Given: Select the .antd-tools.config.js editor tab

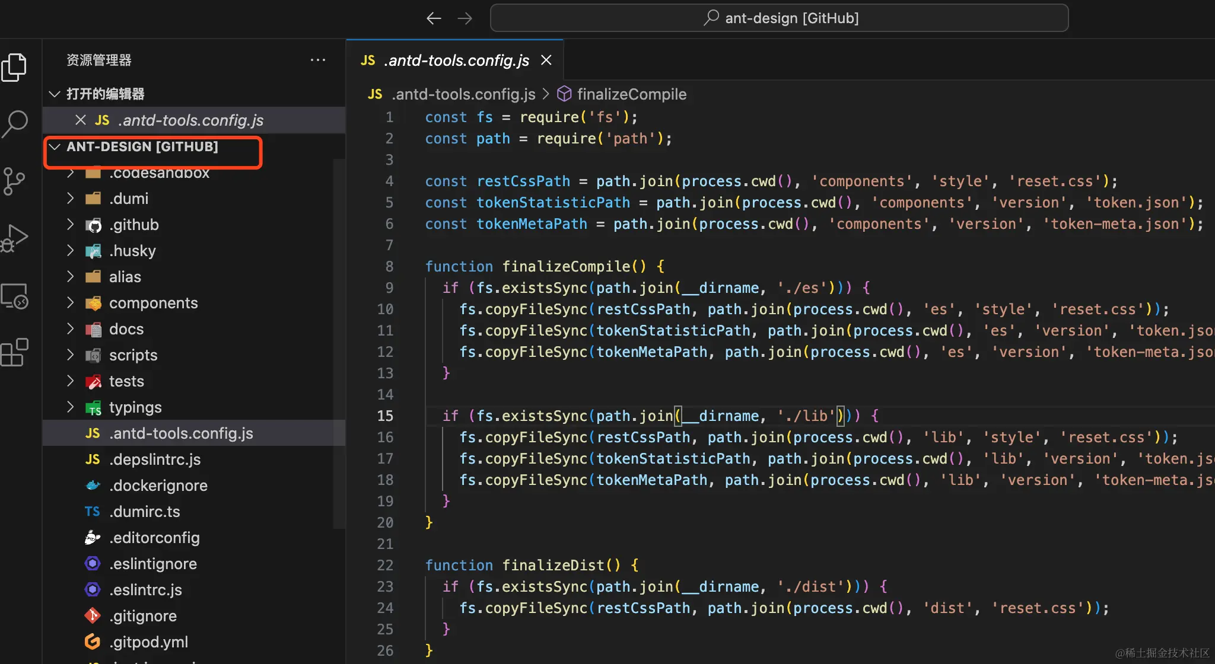Looking at the screenshot, I should tap(456, 60).
